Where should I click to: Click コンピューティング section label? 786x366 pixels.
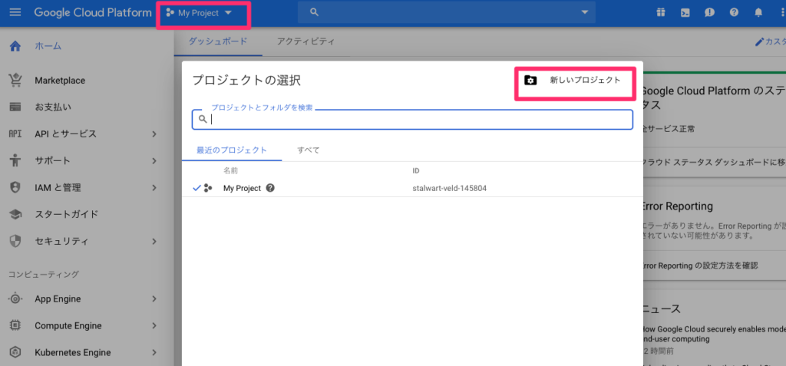coord(44,274)
